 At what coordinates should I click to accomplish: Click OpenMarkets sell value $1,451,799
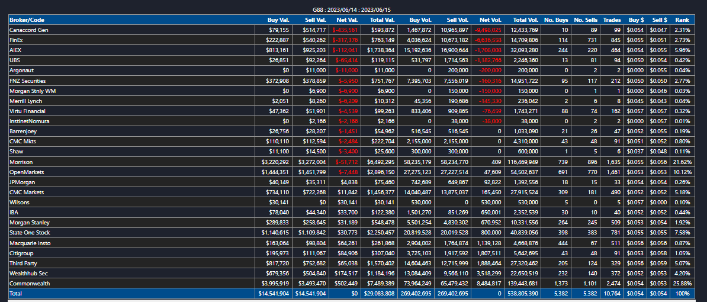tap(313, 172)
